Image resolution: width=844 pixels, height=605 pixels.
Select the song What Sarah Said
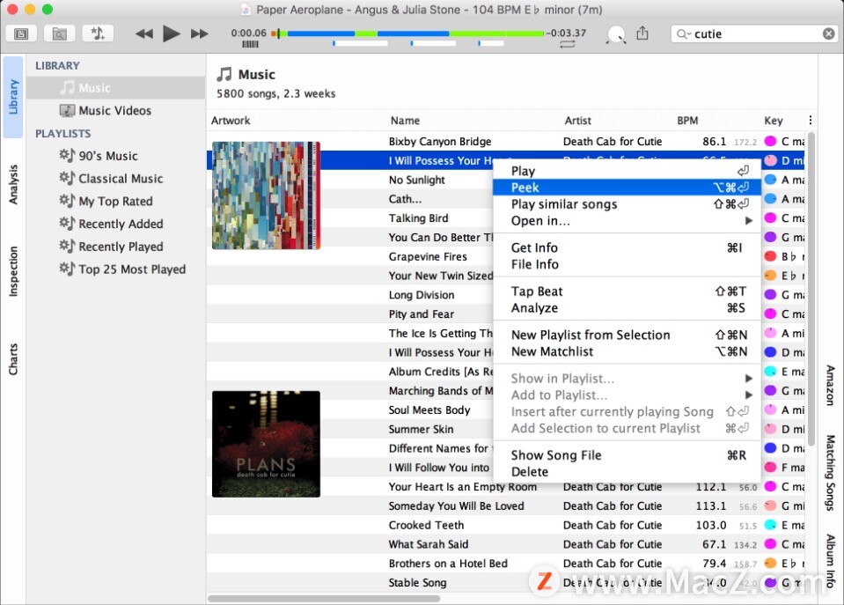click(429, 544)
